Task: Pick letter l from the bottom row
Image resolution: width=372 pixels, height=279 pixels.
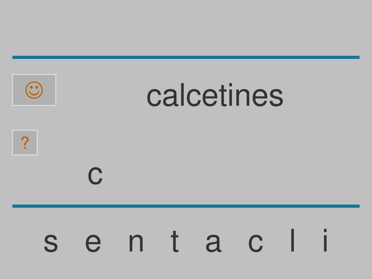Action: pos(292,240)
